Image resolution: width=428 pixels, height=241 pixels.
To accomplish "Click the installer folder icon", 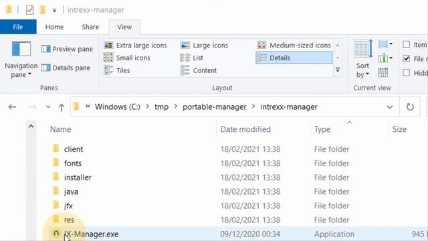I will tap(56, 177).
